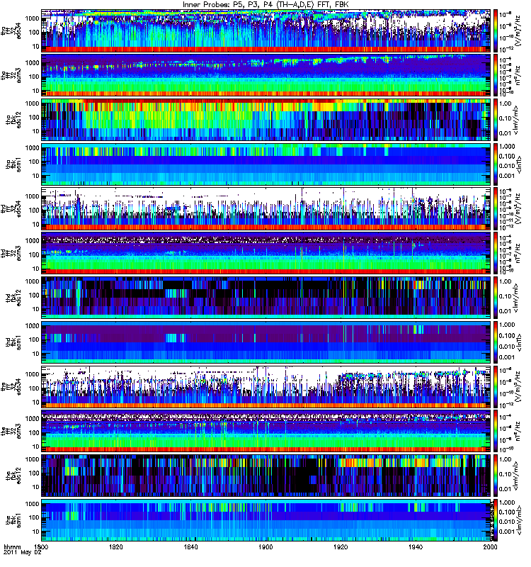Click the 2000 time axis label
The image size is (531, 567).
(490, 546)
